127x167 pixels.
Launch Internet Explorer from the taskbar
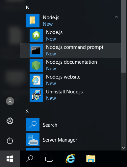(70, 159)
